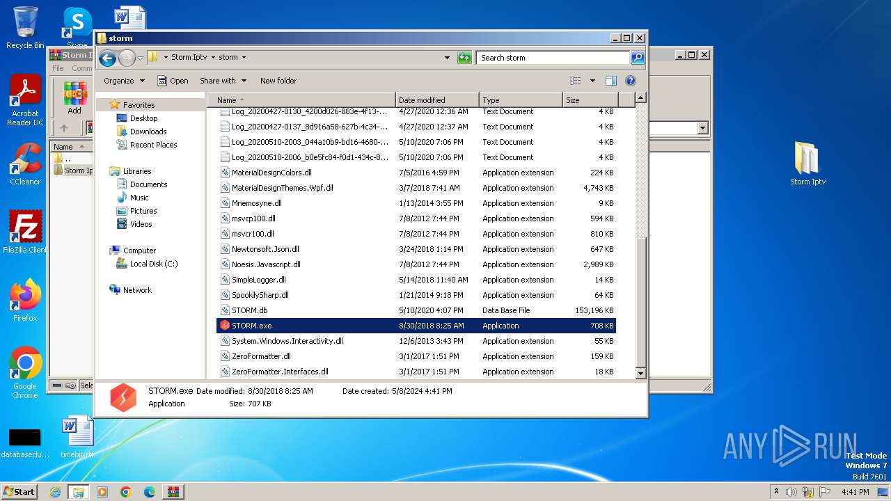Screen dimensions: 891x501
Task: Sort files by the Name column
Action: [301, 100]
